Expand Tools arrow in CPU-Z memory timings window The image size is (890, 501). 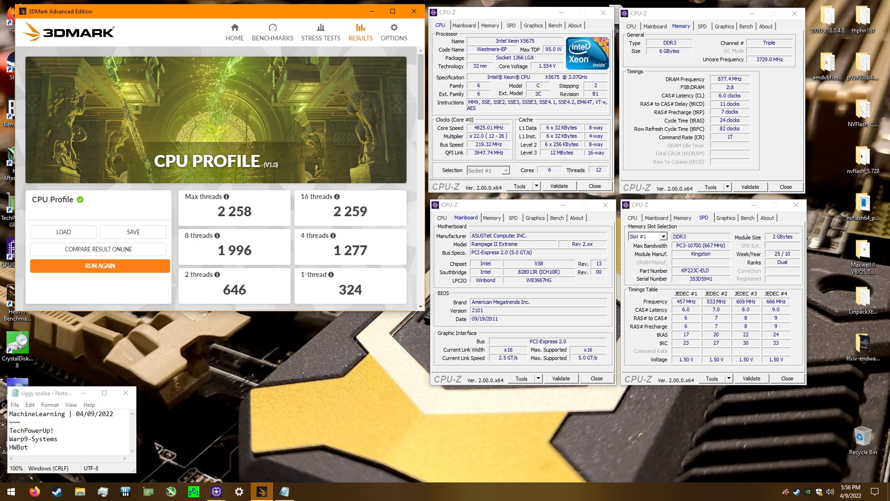tap(727, 187)
